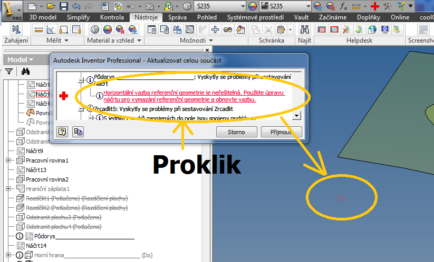434x262 pixels.
Task: Open the Model browser dropdown header
Action: pos(20,59)
